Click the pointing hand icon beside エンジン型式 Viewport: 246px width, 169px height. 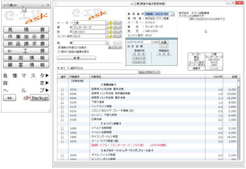[111, 36]
